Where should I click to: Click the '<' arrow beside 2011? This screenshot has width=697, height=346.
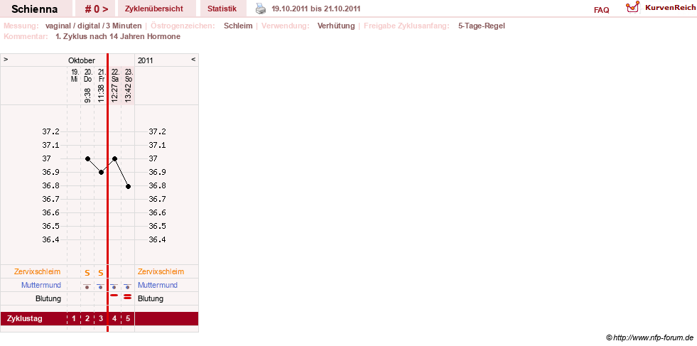[193, 59]
